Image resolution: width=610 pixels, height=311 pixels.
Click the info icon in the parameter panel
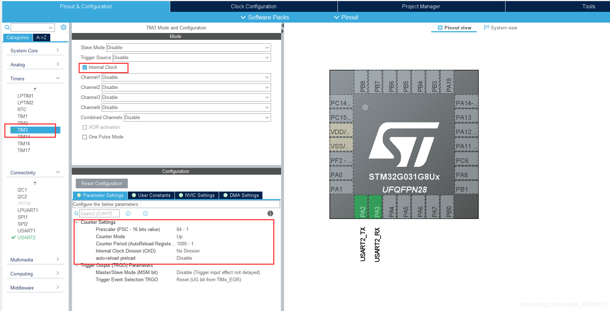[270, 213]
